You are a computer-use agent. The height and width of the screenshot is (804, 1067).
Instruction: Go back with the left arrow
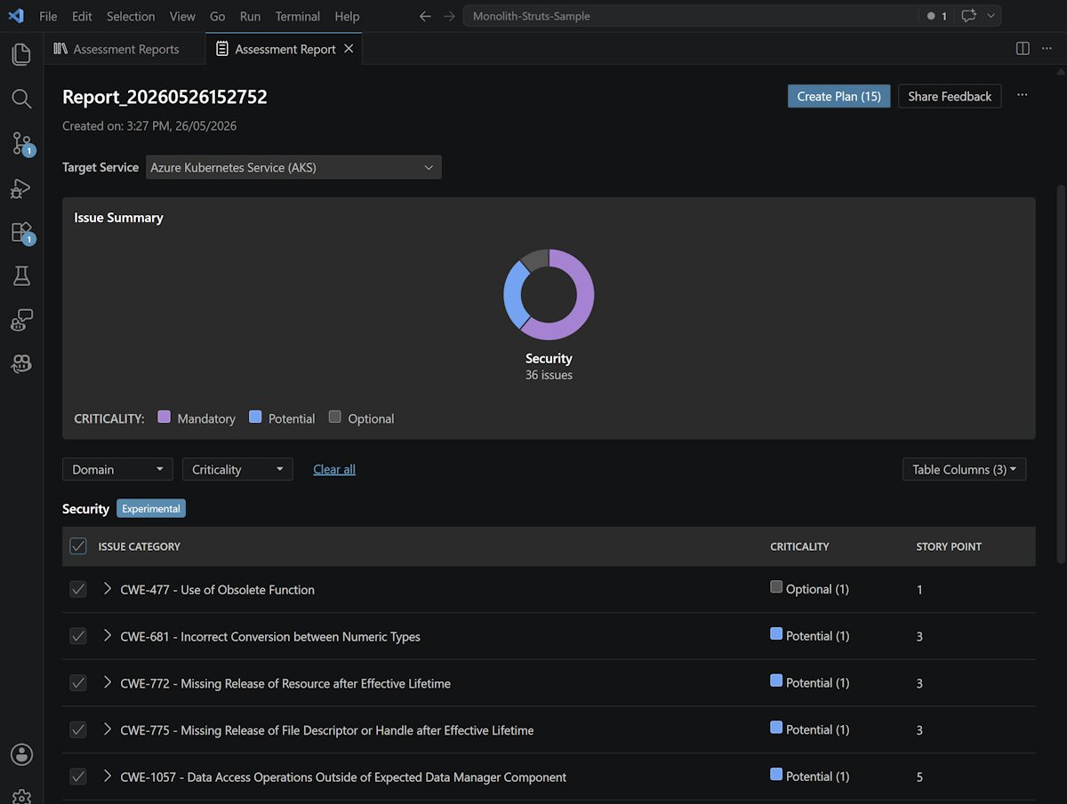click(425, 16)
